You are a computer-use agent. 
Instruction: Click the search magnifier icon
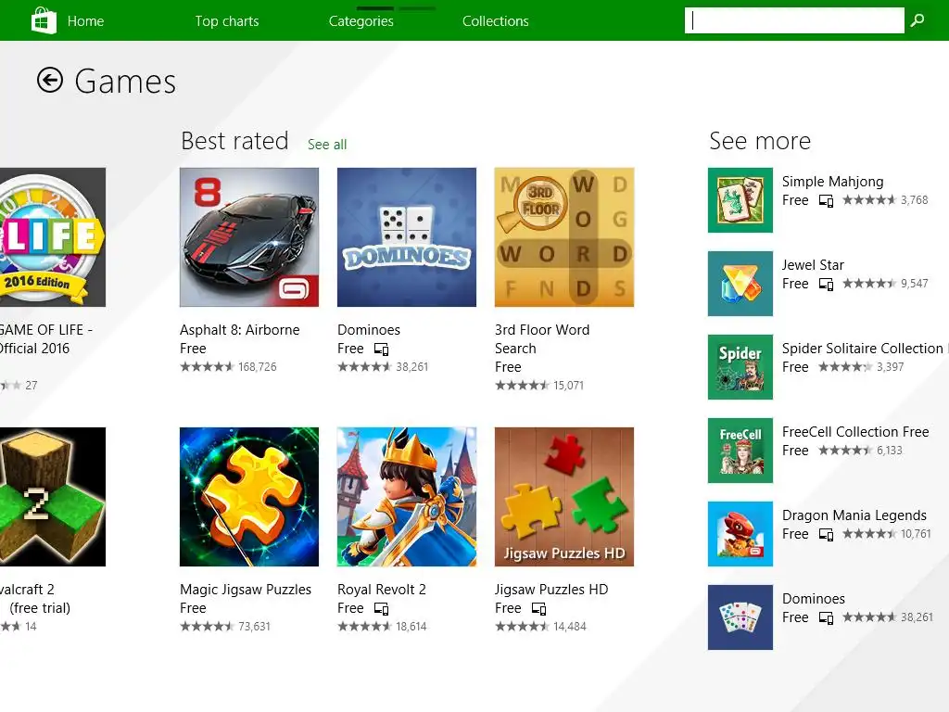tap(917, 20)
